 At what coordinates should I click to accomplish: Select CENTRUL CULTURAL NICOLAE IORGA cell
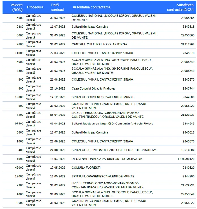click(x=99, y=44)
